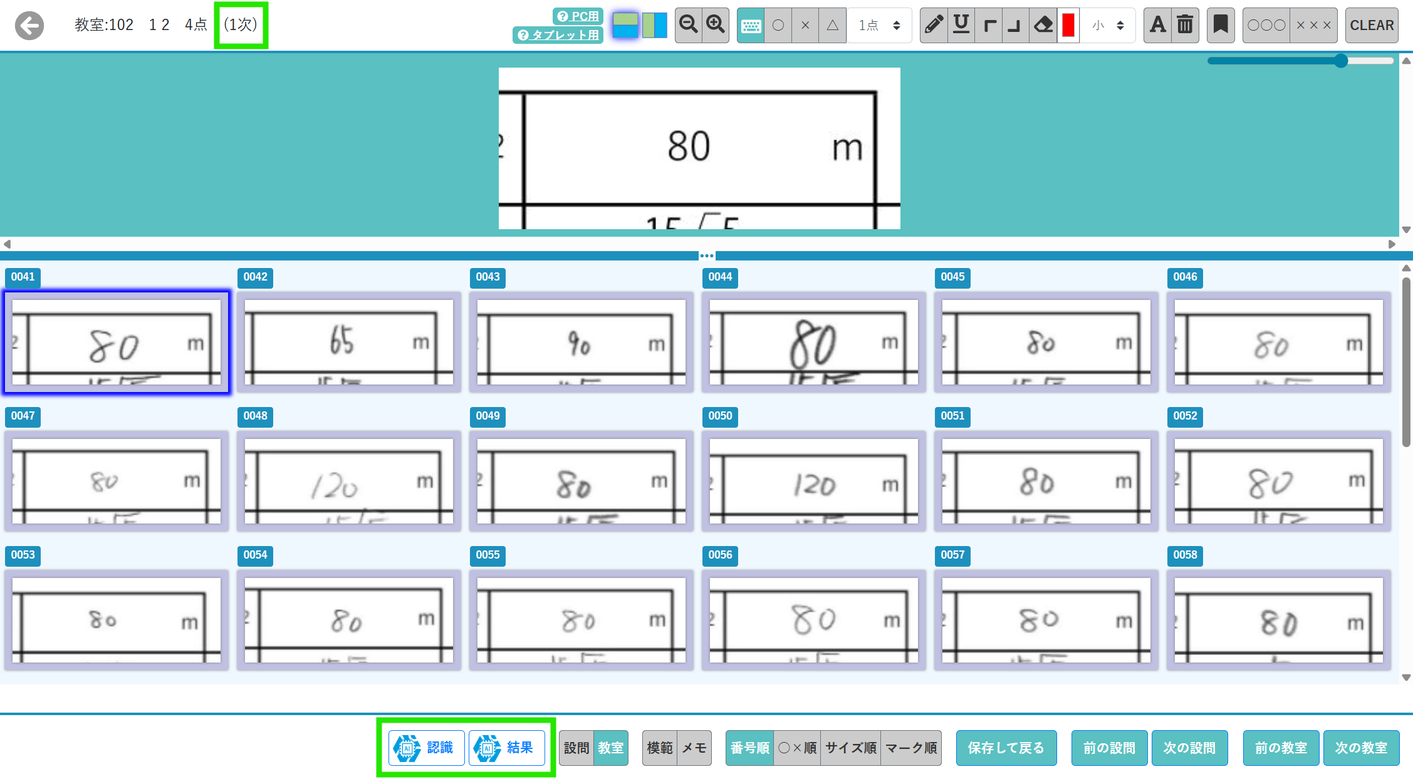Select answer thumbnail 0048
Viewport: 1413px width, 779px height.
348,481
